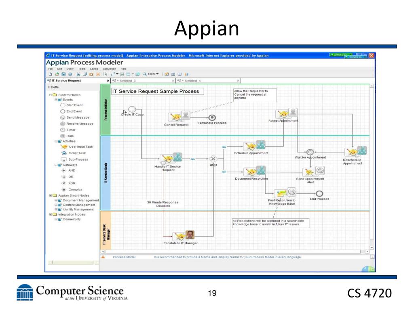Screen dimensions: 414x310
Task: Select the text annotation tool in toolbar
Action: point(122,74)
